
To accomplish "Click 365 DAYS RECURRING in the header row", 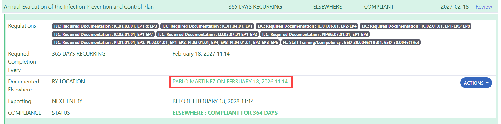I will point(255,7).
